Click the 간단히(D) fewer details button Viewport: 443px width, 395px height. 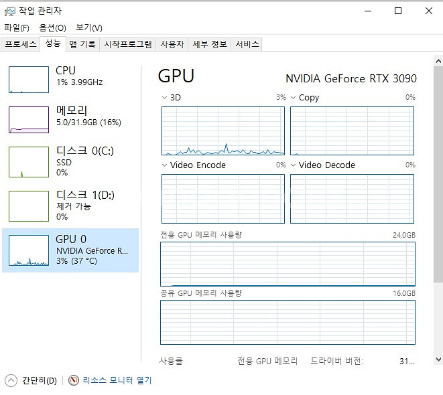point(40,380)
